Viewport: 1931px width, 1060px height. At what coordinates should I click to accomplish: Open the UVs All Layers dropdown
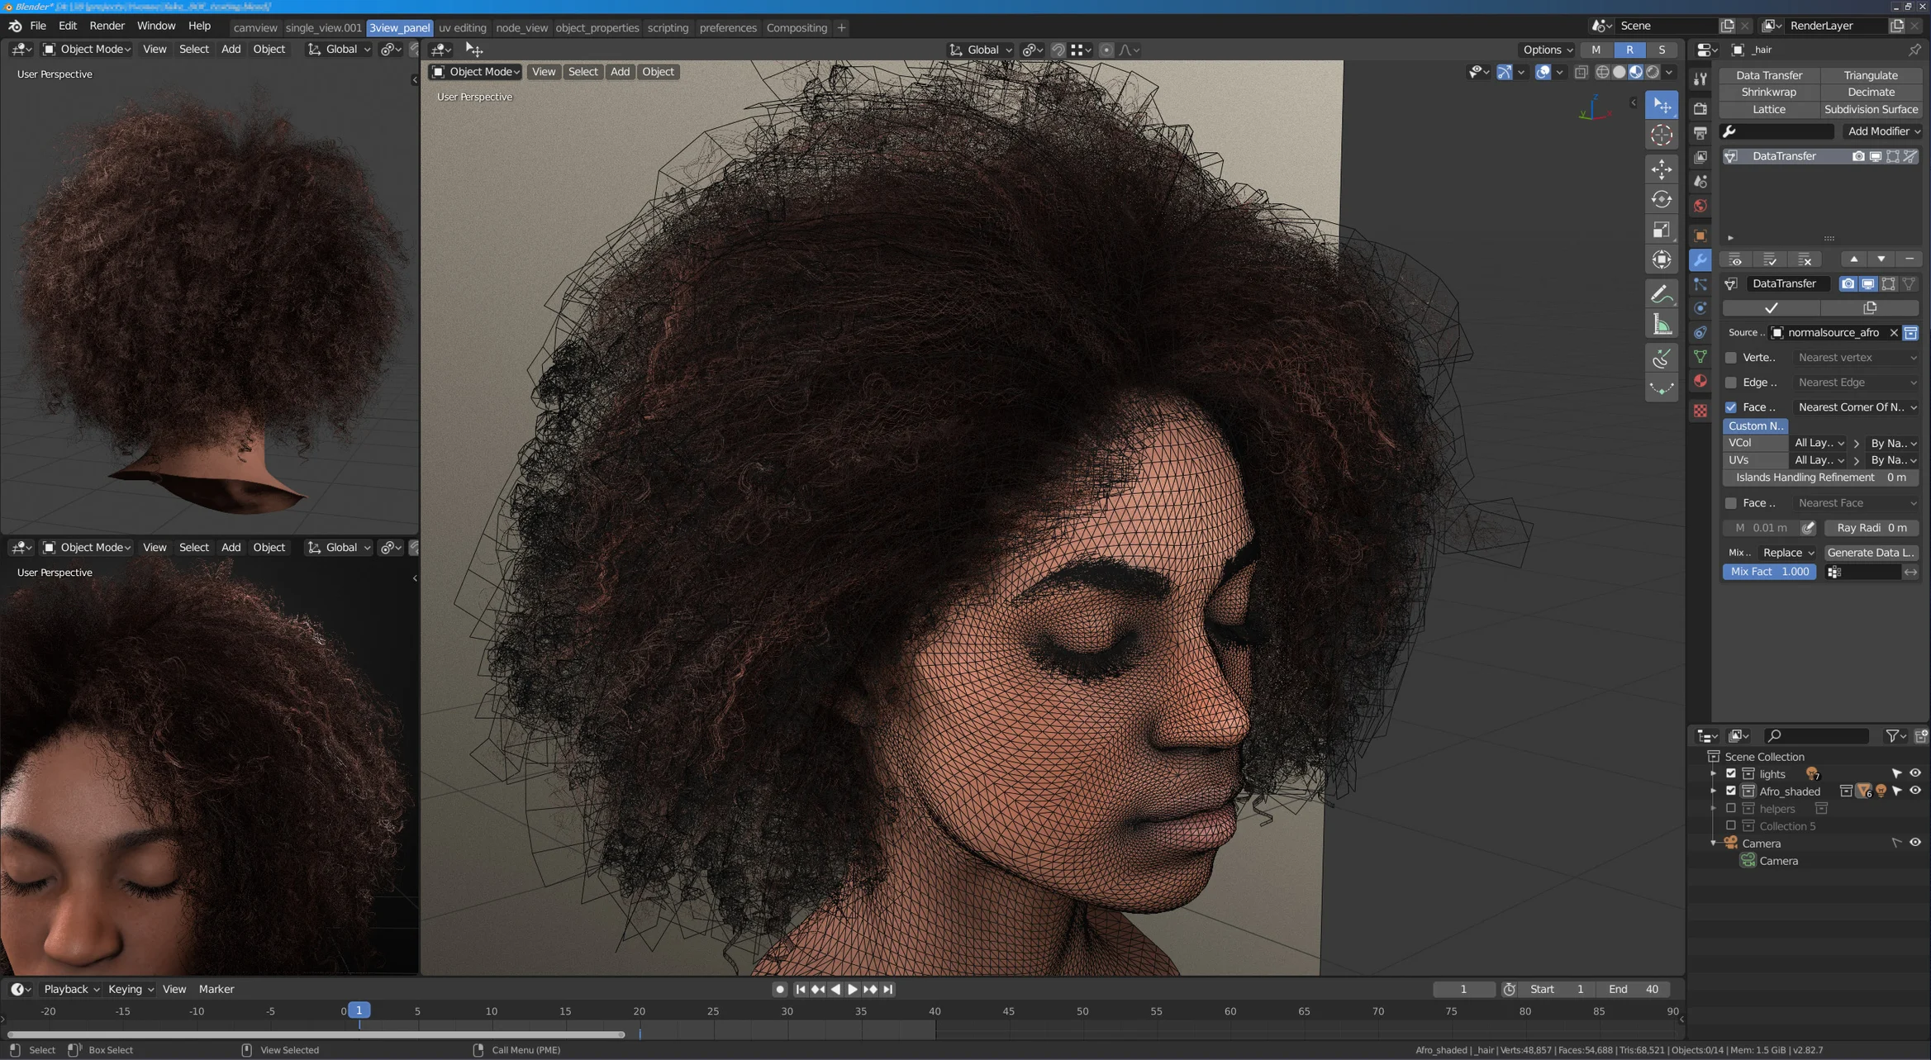1819,460
